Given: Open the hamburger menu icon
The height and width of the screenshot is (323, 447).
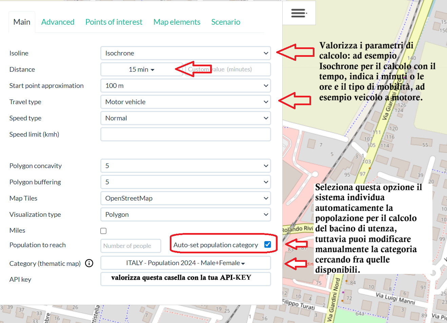Looking at the screenshot, I should (299, 13).
